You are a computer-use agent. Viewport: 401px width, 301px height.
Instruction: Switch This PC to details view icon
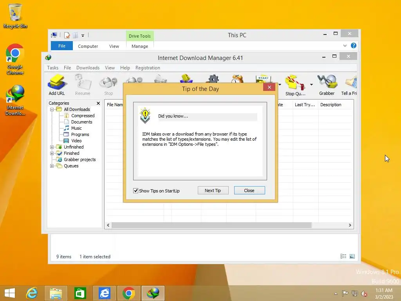(343, 256)
